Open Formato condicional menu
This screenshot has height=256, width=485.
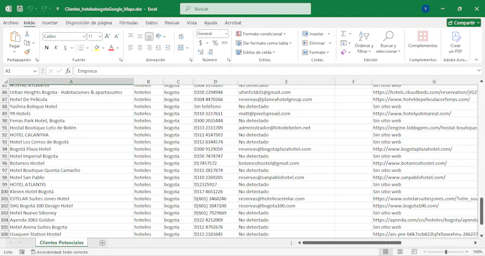261,34
